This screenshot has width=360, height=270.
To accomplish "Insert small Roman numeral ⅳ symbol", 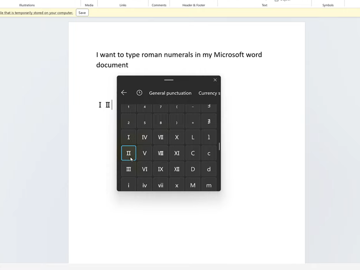I will [144, 184].
